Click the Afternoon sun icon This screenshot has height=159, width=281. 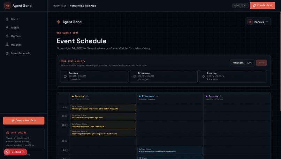click(x=135, y=77)
